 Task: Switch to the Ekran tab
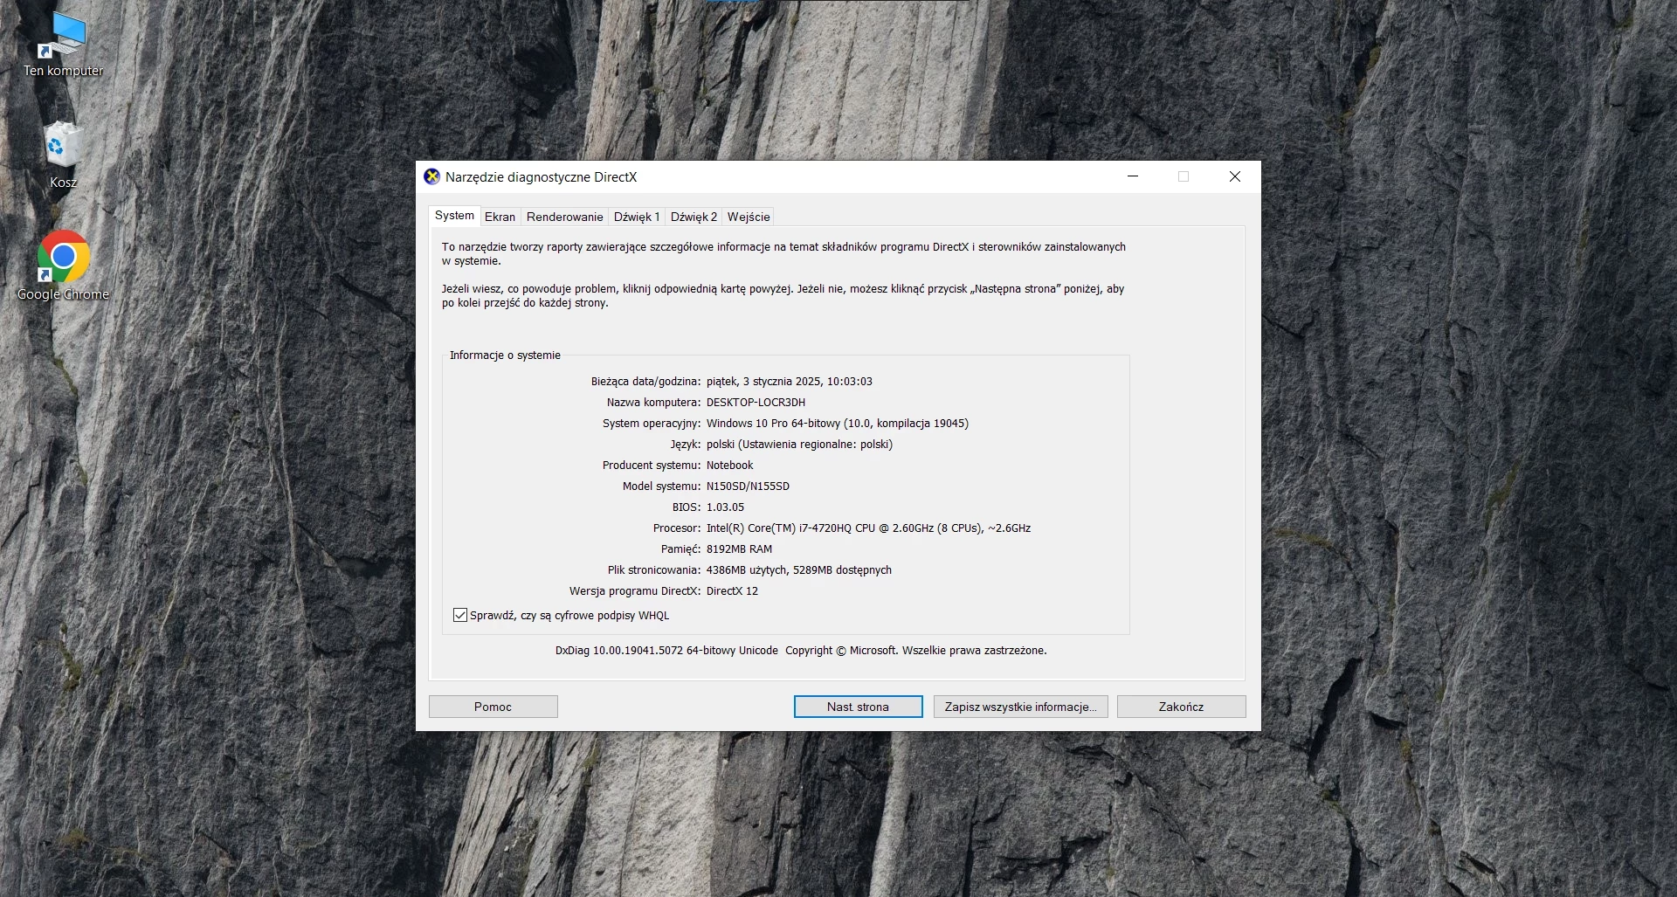[x=500, y=217]
